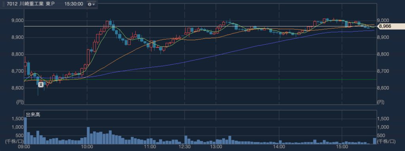The image size is (405, 151).
Task: Click the 15:30:00 timestamp
Action: pos(74,4)
